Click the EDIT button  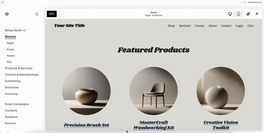(52, 14)
